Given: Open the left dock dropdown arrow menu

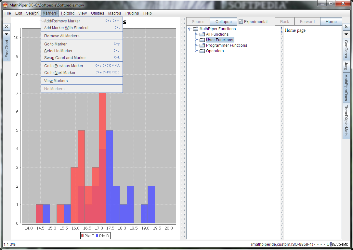Looking at the screenshot, I should (x=7, y=34).
